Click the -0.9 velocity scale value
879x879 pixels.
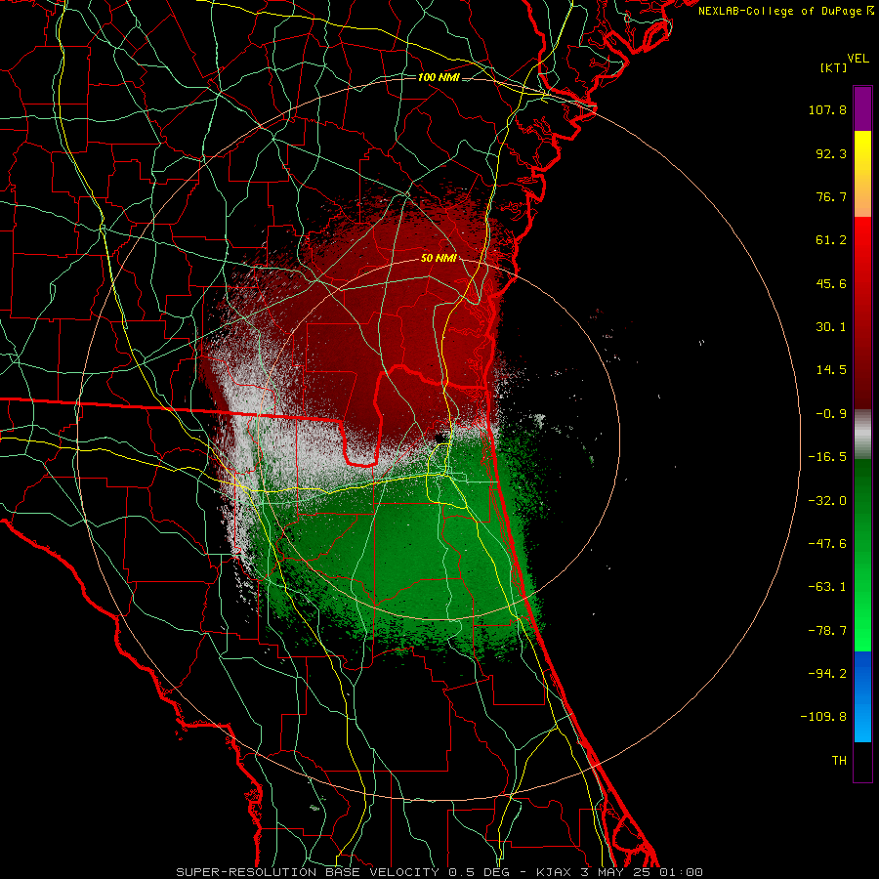831,414
